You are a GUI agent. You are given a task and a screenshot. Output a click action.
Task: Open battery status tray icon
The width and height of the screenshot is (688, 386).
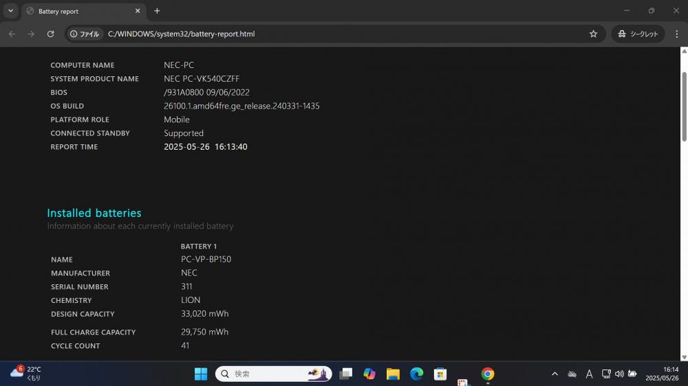[x=632, y=374]
